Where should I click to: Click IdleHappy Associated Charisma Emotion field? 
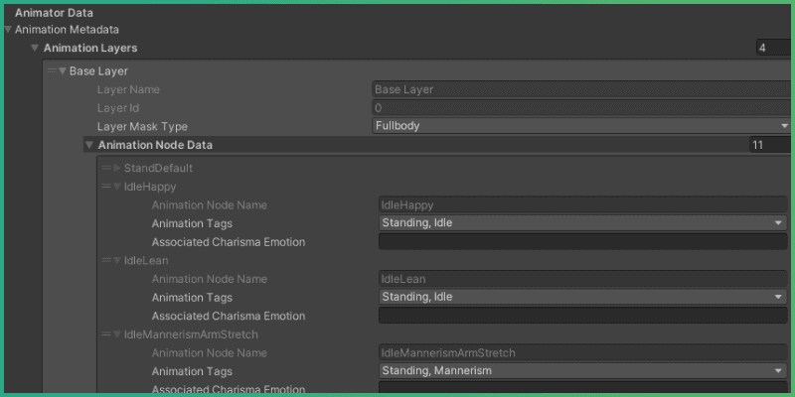click(582, 242)
